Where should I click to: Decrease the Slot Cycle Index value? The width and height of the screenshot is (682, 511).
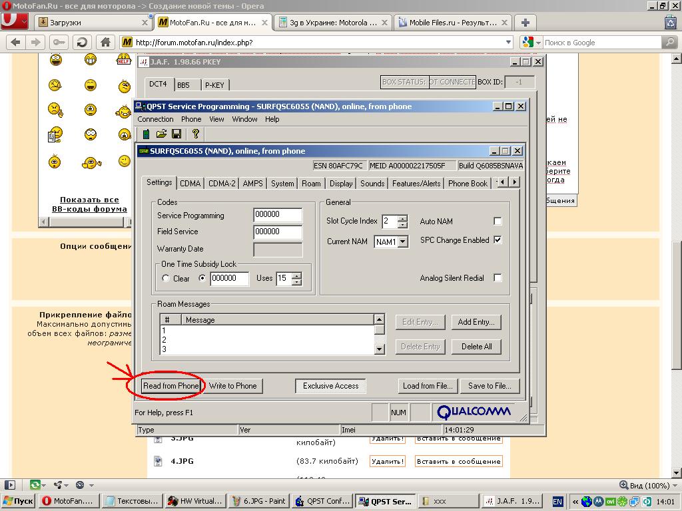403,225
